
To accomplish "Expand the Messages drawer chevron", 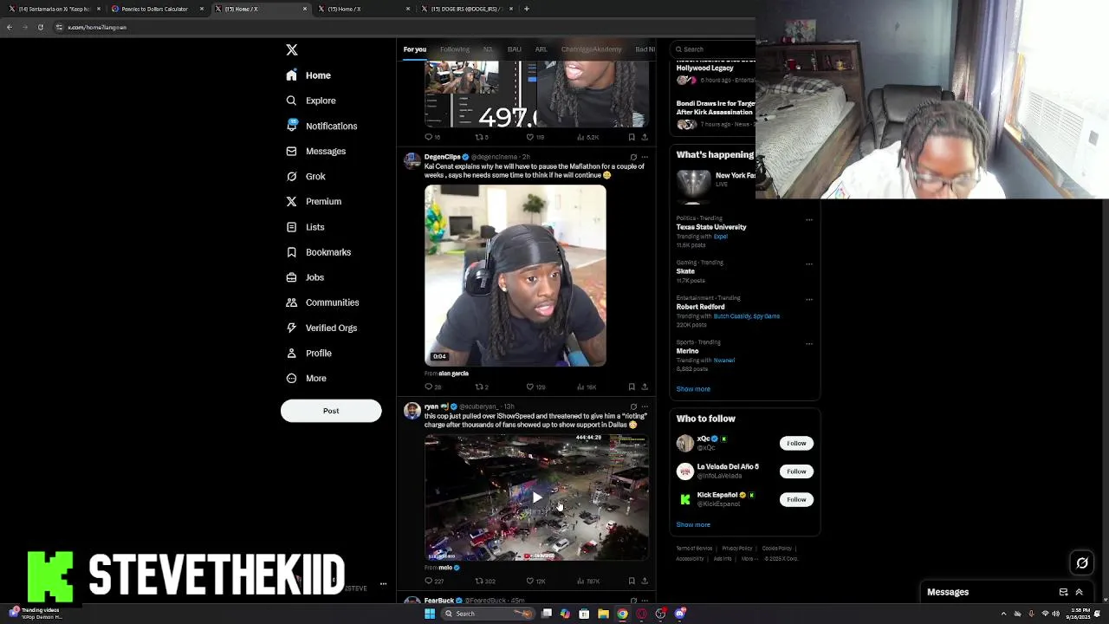I will (x=1080, y=592).
